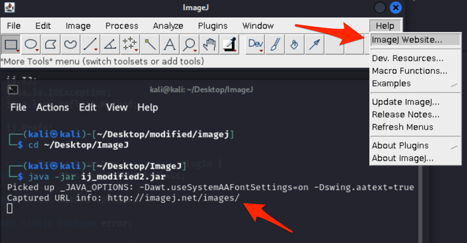The width and height of the screenshot is (467, 243).
Task: Select the Multi-point tool
Action: (x=130, y=45)
